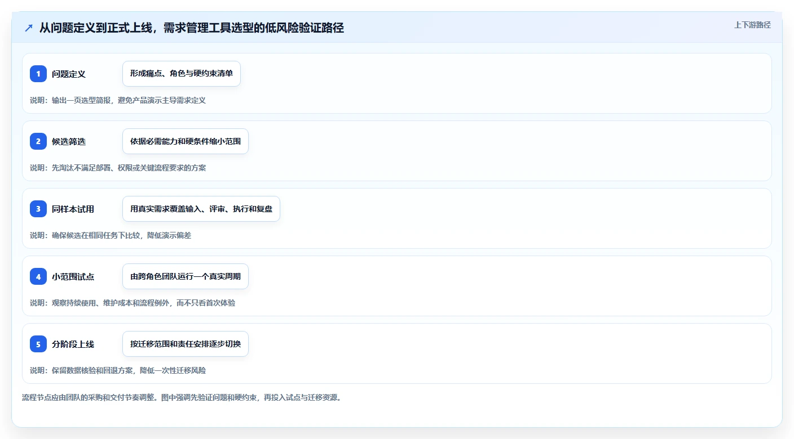Click the 由跨角色团队运行一个真实周期 box

click(x=186, y=276)
